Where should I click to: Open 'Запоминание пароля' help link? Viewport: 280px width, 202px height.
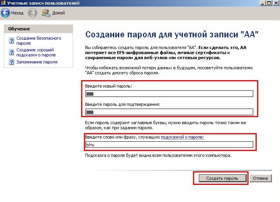point(37,62)
